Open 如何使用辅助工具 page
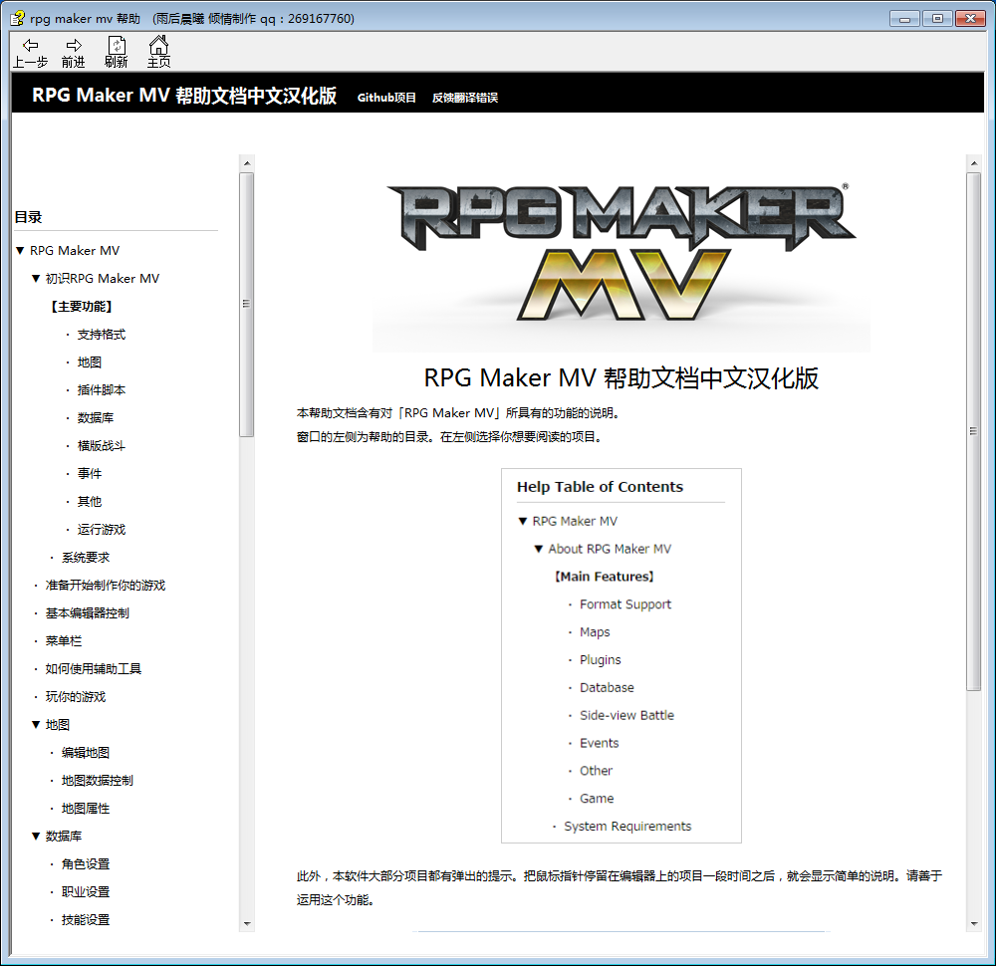This screenshot has width=996, height=966. 94,669
